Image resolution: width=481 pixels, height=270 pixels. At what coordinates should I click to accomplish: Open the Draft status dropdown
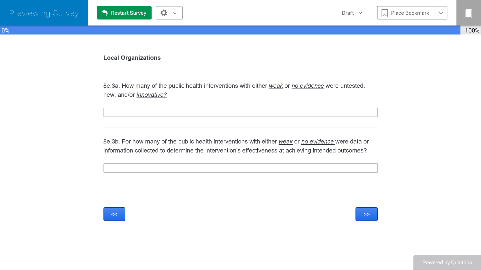(352, 13)
